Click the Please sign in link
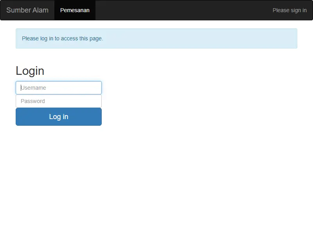313x235 pixels. (x=290, y=10)
